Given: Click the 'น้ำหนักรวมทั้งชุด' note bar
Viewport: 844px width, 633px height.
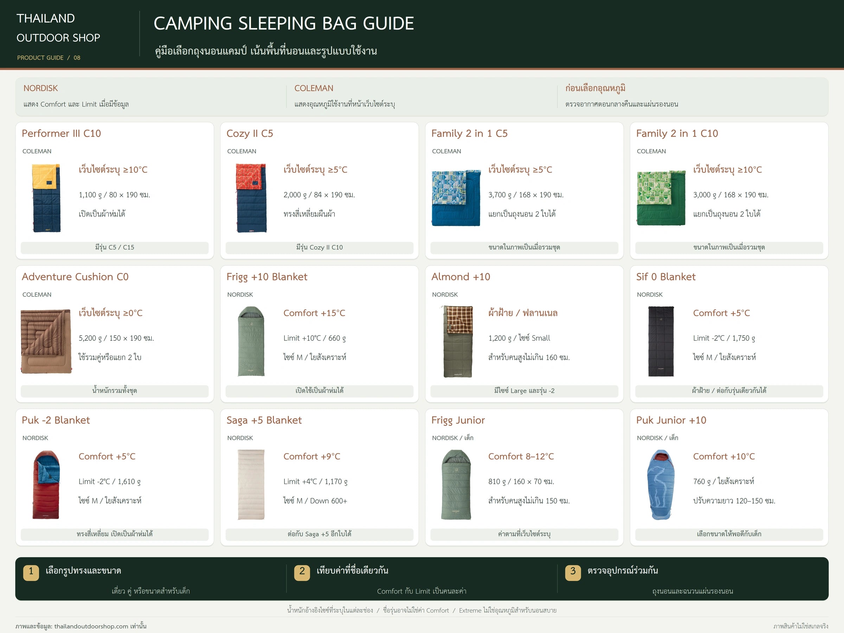Looking at the screenshot, I should (x=114, y=391).
